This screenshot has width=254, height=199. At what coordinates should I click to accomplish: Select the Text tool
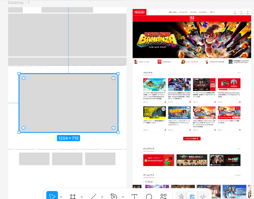click(134, 196)
